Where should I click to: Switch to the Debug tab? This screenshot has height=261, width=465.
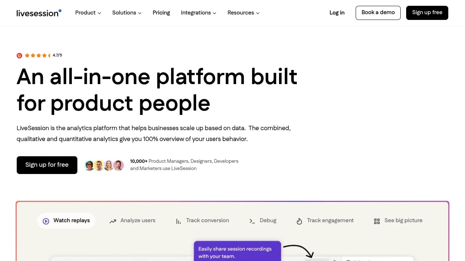[263, 220]
